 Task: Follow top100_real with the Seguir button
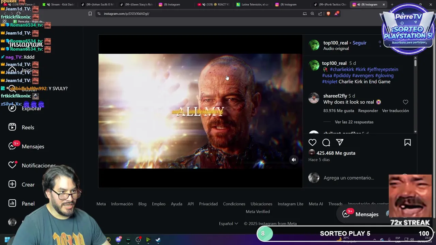pos(359,43)
